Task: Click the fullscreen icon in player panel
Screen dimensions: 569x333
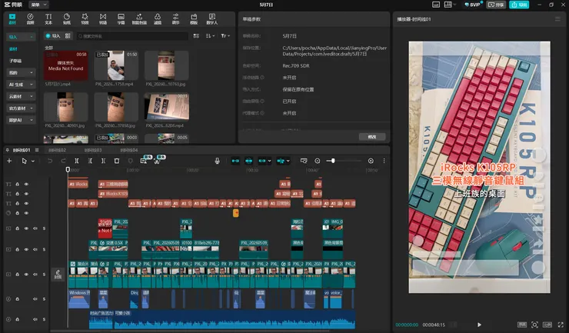Action: (561, 325)
